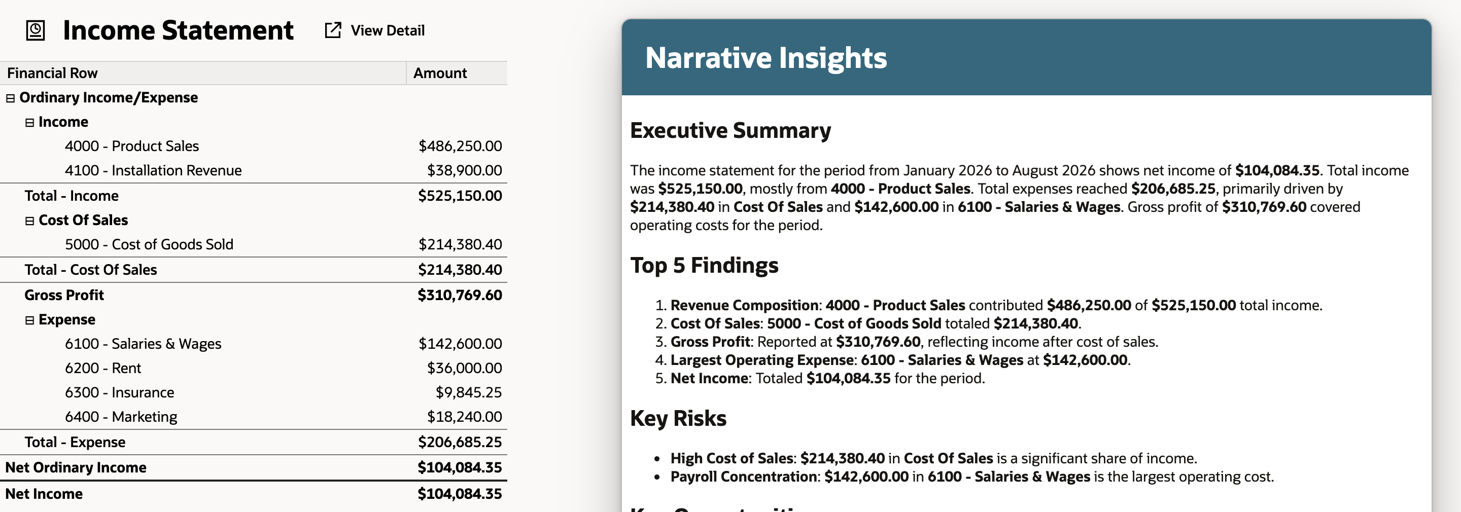Click the $206,685.25 Total Expense table amount
The image size is (1461, 512).
[x=460, y=442]
